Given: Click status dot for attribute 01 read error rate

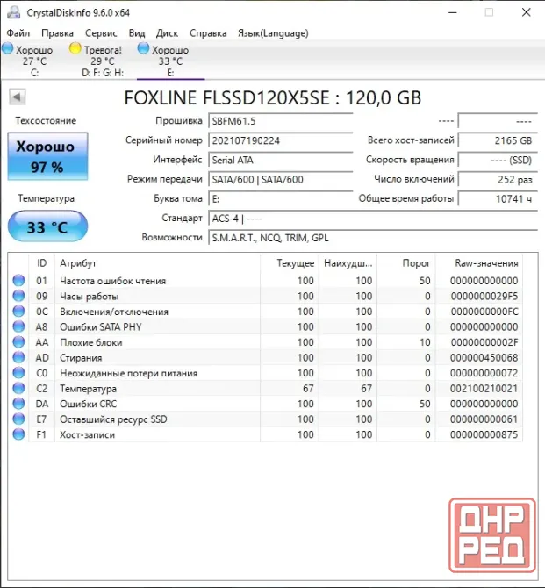Looking at the screenshot, I should coord(18,281).
